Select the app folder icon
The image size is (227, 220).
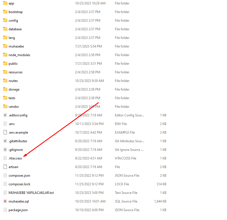click(5, 3)
